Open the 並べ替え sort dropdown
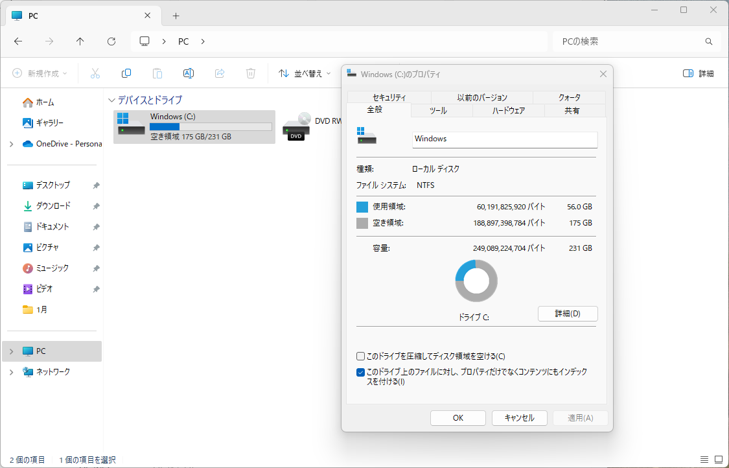Screen dimensions: 729x468 [305, 73]
